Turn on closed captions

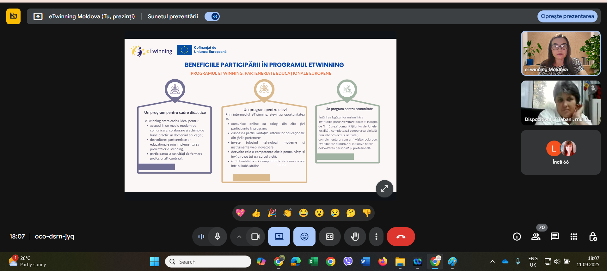click(330, 237)
